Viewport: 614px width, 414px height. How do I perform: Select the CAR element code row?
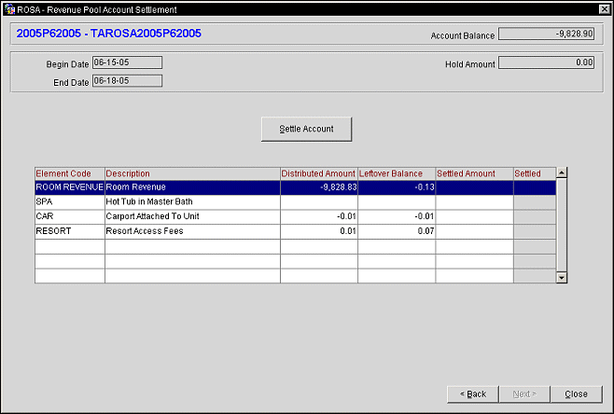pyautogui.click(x=69, y=216)
